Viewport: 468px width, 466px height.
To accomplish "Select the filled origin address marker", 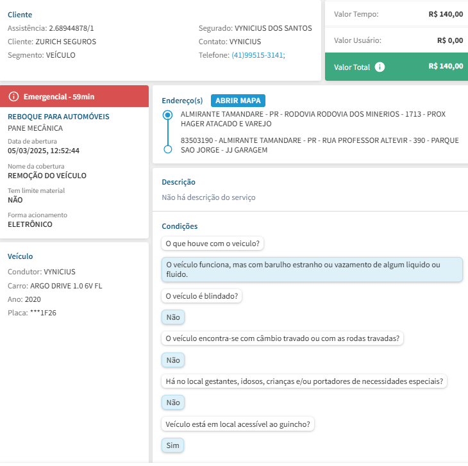I will coord(168,115).
